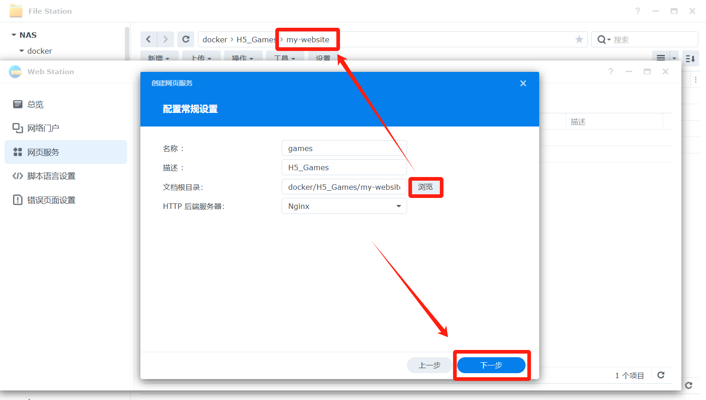The image size is (706, 400).
Task: Click the Browse button for document root
Action: [x=425, y=187]
